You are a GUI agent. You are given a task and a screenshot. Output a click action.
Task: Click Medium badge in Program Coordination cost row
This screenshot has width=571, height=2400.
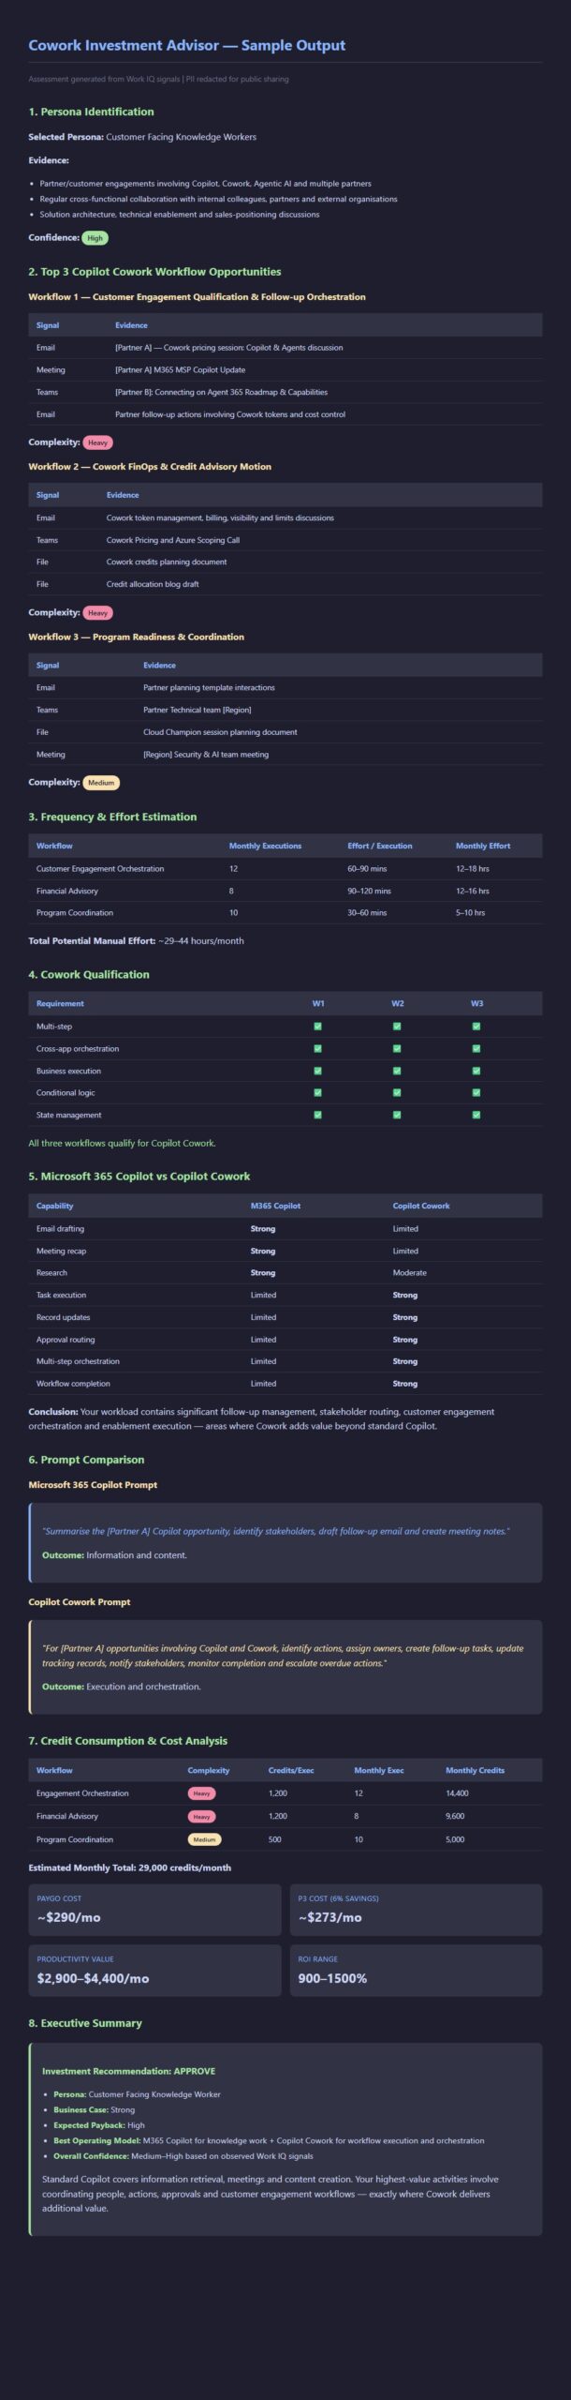tap(204, 1839)
